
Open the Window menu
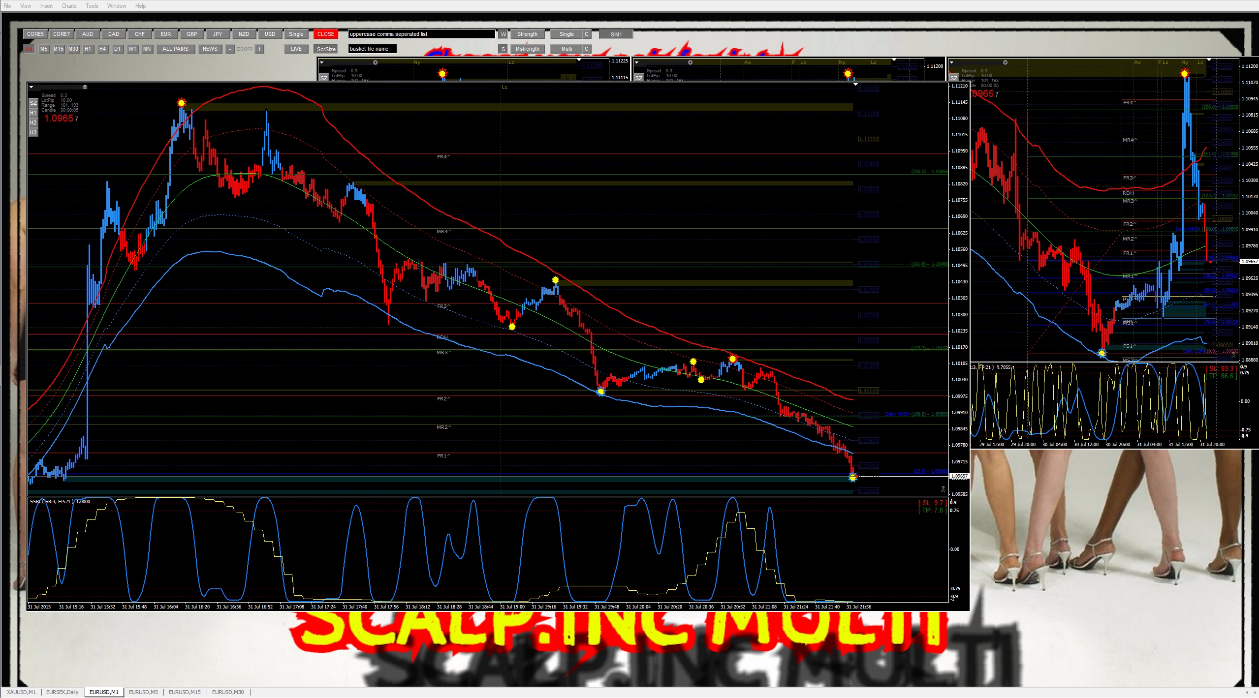click(x=117, y=6)
